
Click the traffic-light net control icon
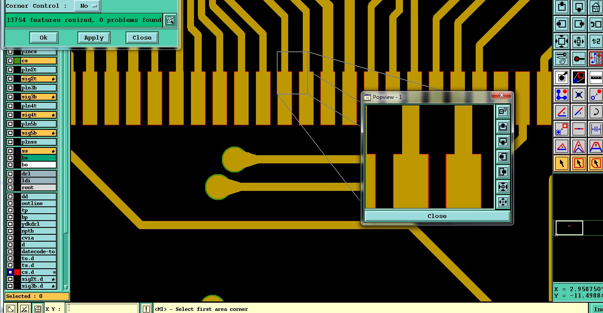coord(596,58)
